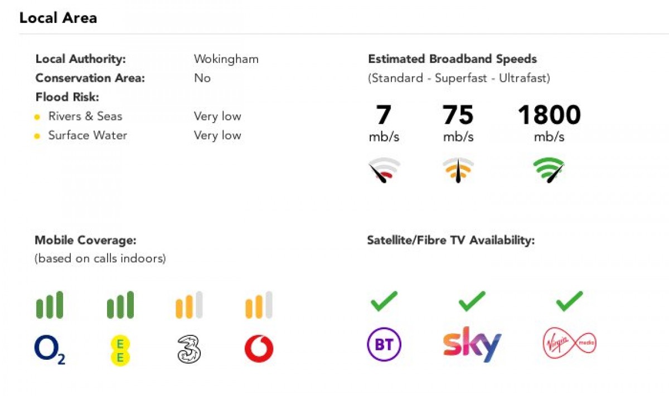669x396 pixels.
Task: Click the Wokingham local authority value
Action: [226, 59]
